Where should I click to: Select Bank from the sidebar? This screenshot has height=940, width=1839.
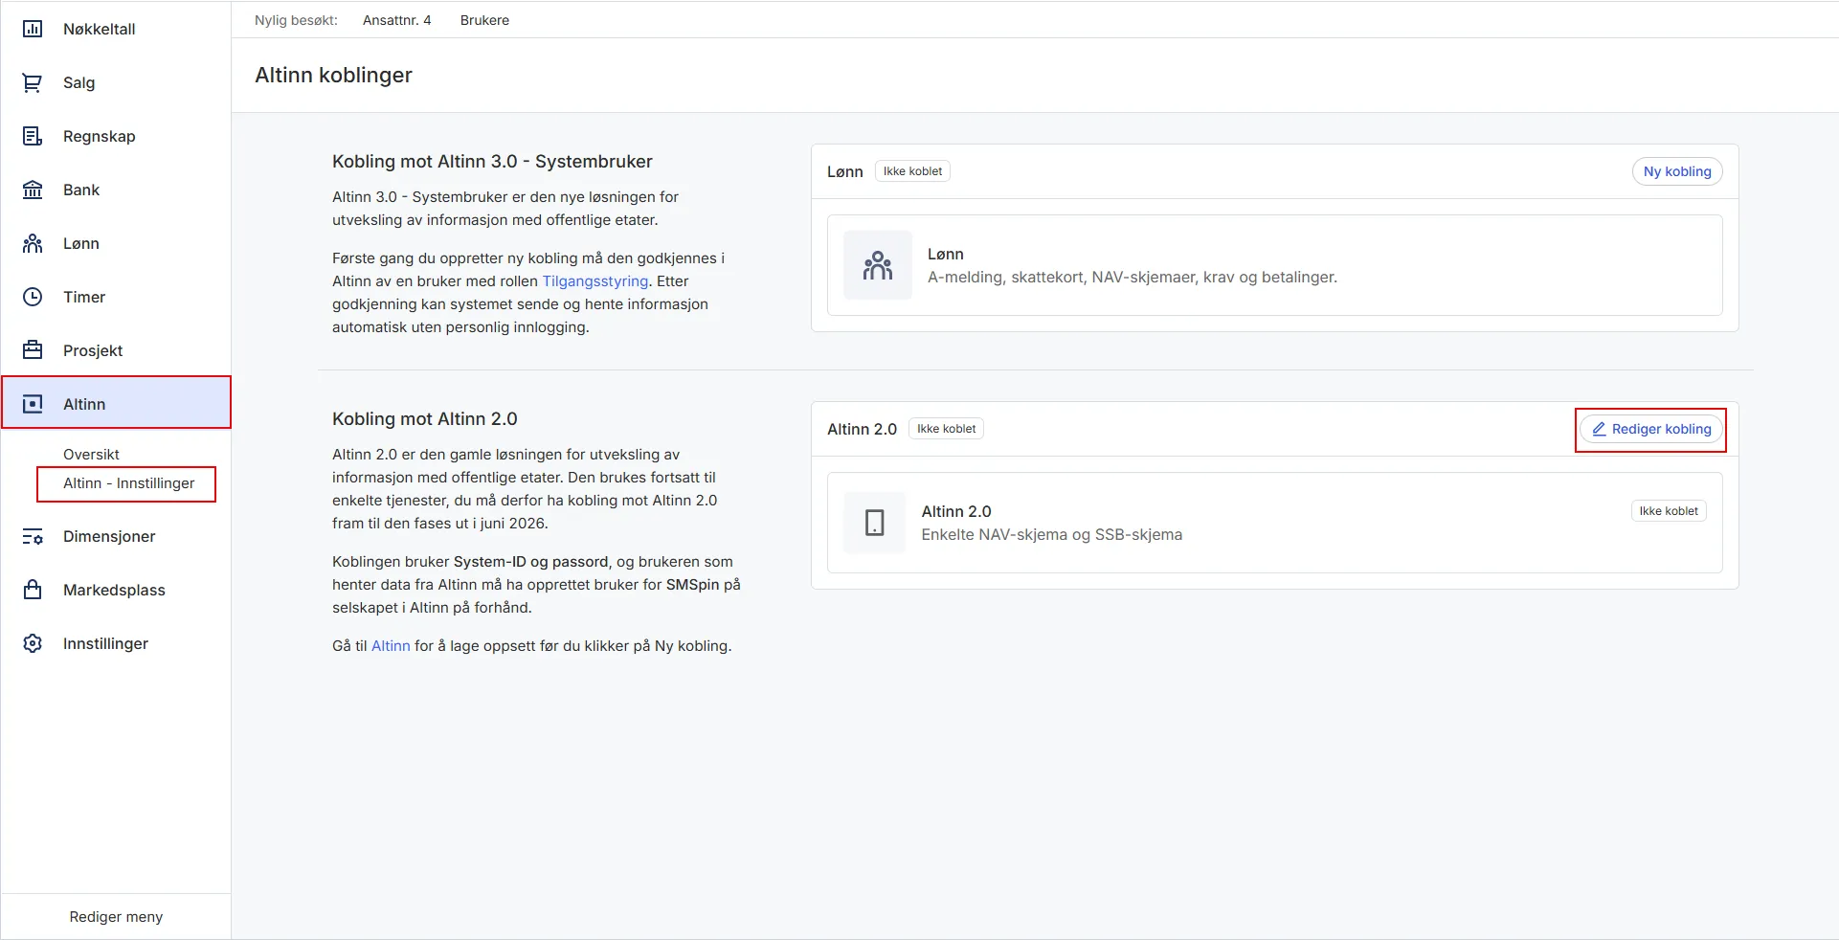pyautogui.click(x=116, y=190)
